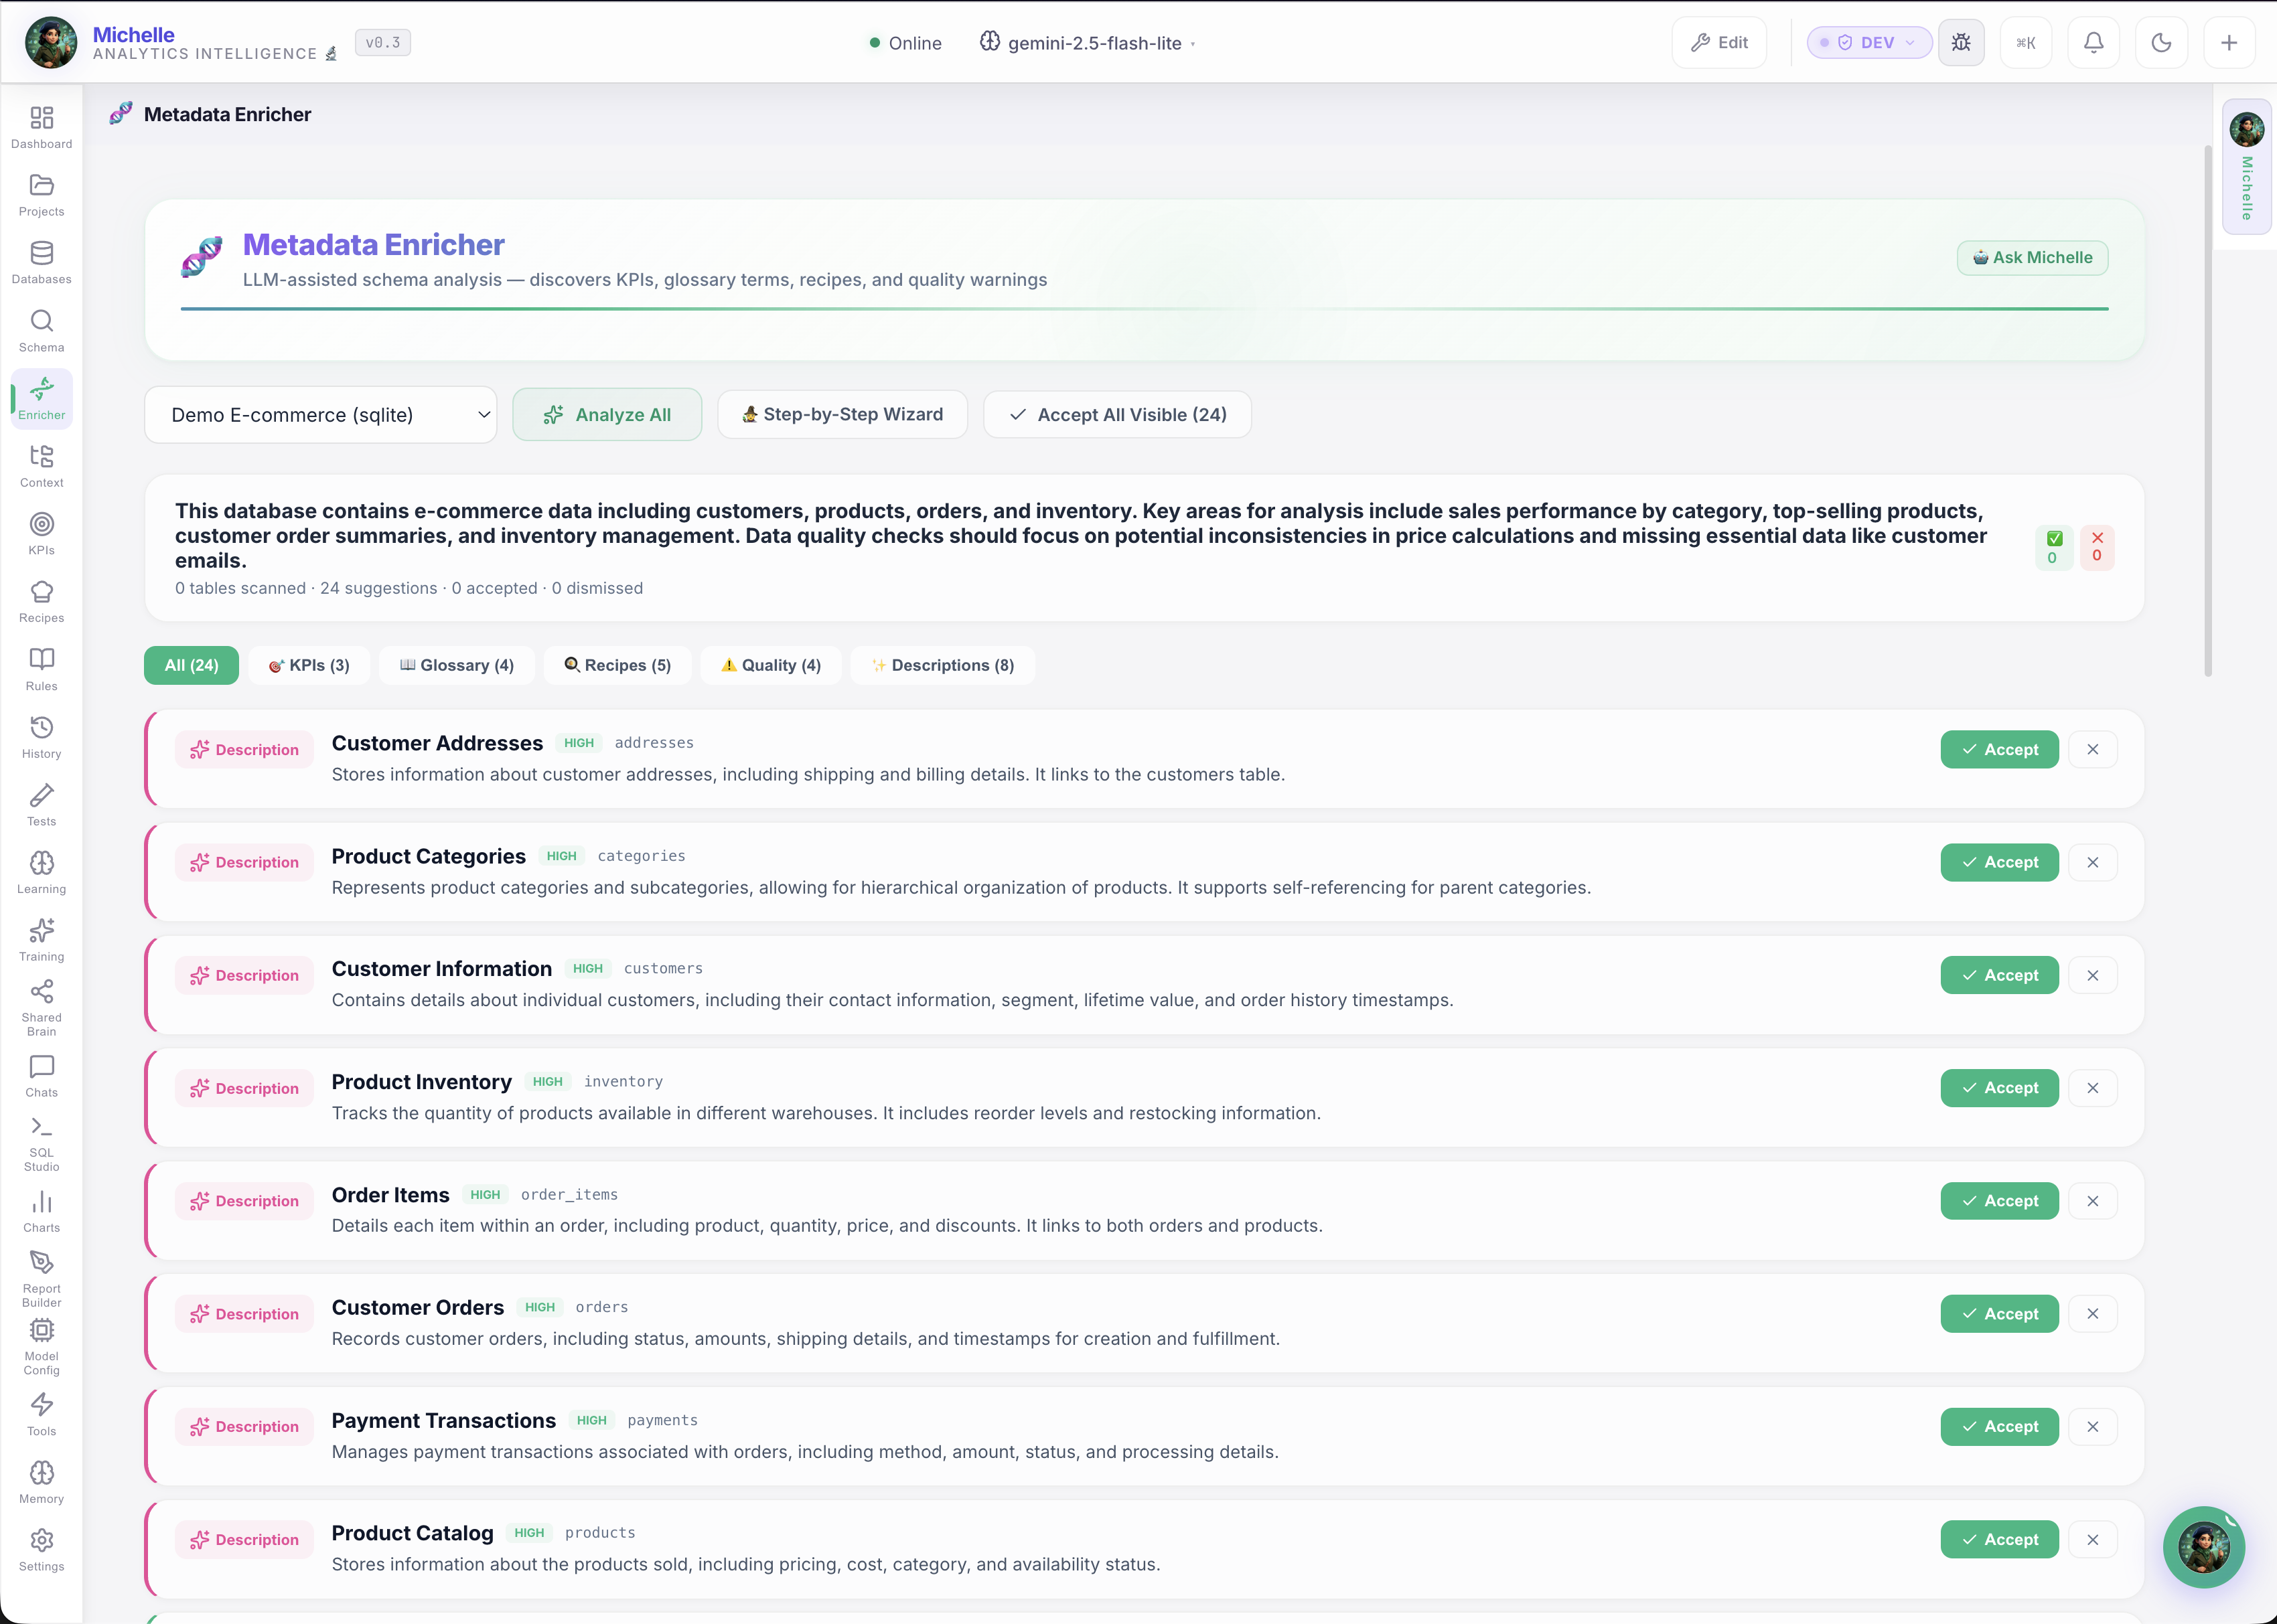This screenshot has width=2277, height=1624.
Task: Switch to the Glossary filter tab
Action: (x=456, y=665)
